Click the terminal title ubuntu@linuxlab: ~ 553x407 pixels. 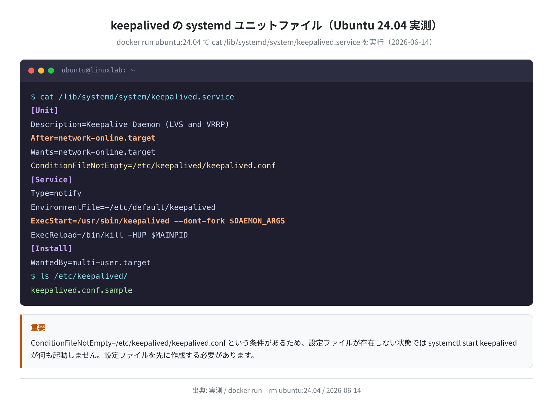pyautogui.click(x=98, y=70)
